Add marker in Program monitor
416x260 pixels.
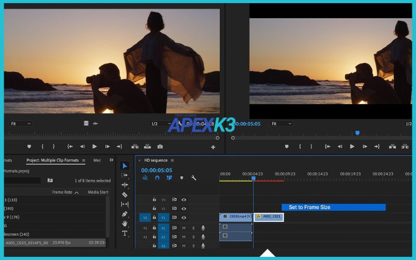click(287, 147)
